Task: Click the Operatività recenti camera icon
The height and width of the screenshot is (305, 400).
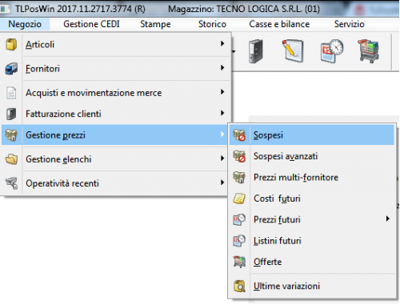Action: pos(11,183)
